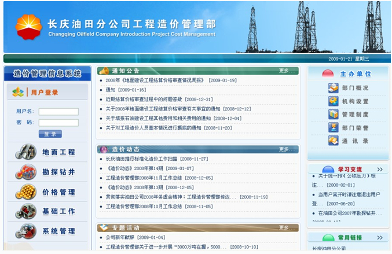Click the company logo in header
Viewport: 392px width, 254px height.
(x=28, y=27)
